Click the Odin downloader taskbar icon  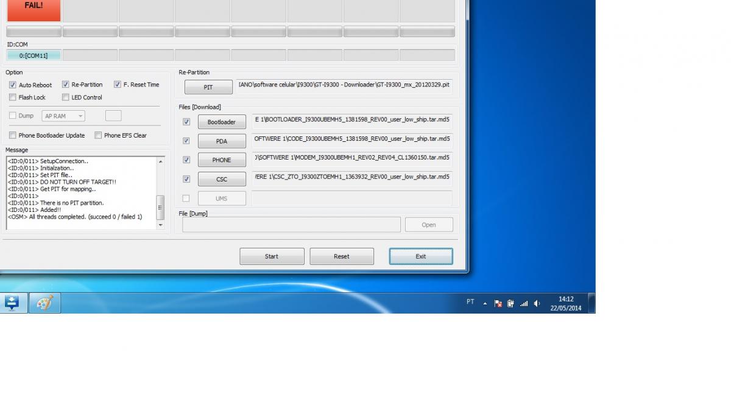point(13,303)
